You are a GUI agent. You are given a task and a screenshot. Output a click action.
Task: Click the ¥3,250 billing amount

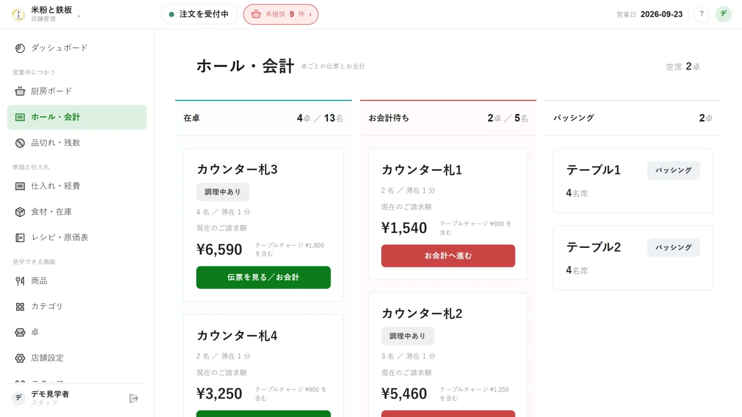[220, 394]
